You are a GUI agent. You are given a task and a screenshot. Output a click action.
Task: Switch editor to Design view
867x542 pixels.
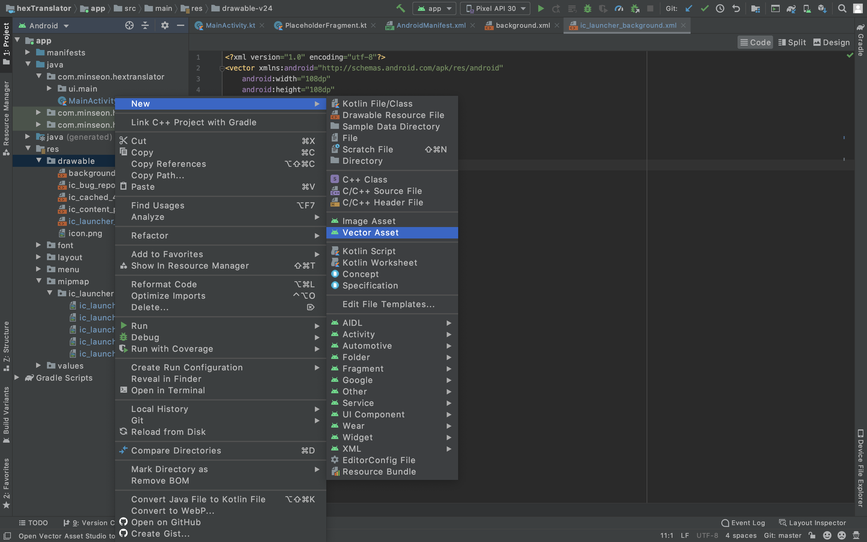click(x=831, y=42)
